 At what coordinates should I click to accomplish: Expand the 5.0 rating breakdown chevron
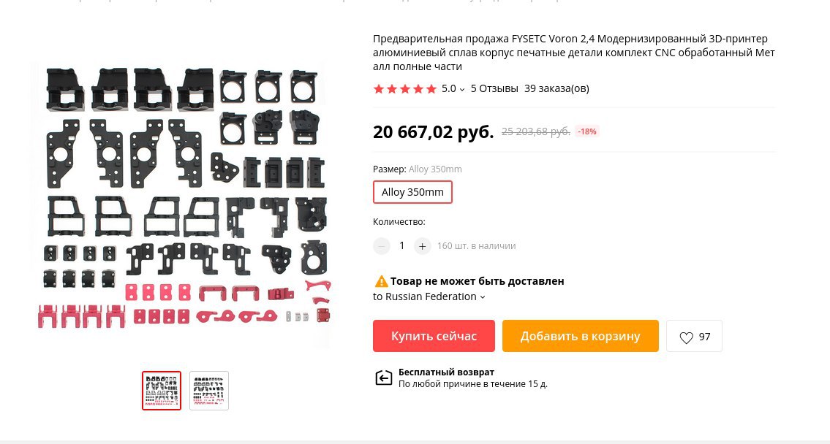(x=462, y=89)
